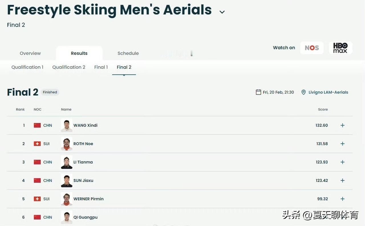Viewport: 365px width, 226px height.
Task: Expand ROTH Noe's score details
Action: pyautogui.click(x=342, y=144)
